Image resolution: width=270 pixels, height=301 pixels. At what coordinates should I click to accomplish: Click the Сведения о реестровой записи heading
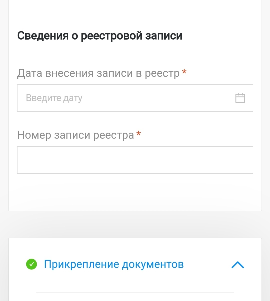[99, 36]
